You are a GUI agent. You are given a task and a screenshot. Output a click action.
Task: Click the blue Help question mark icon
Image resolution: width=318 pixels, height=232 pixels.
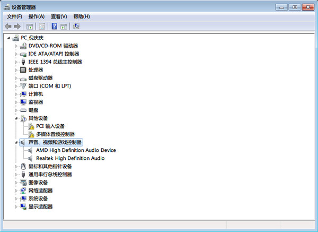pos(54,26)
